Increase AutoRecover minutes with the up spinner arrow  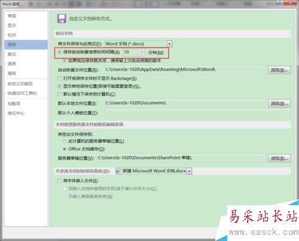click(x=142, y=50)
